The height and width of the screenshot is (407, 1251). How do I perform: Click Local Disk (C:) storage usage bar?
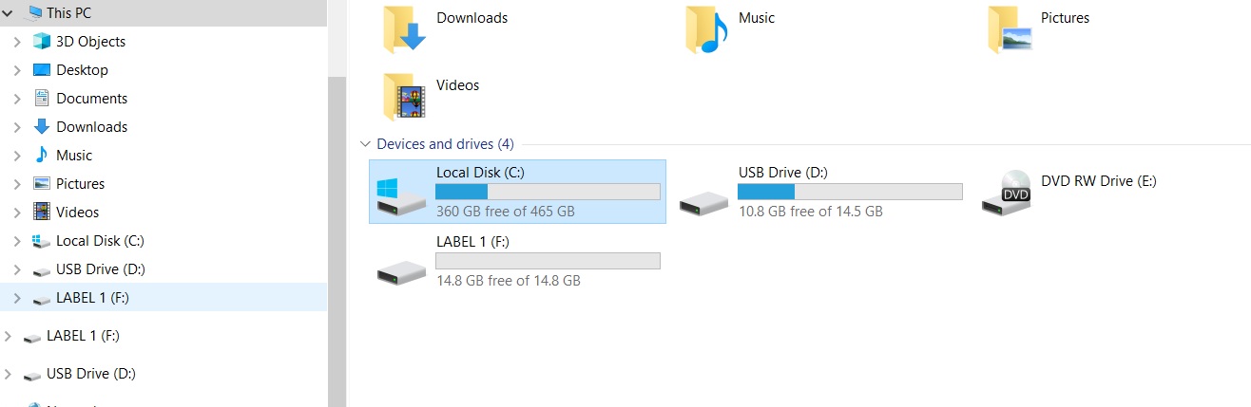pos(548,192)
